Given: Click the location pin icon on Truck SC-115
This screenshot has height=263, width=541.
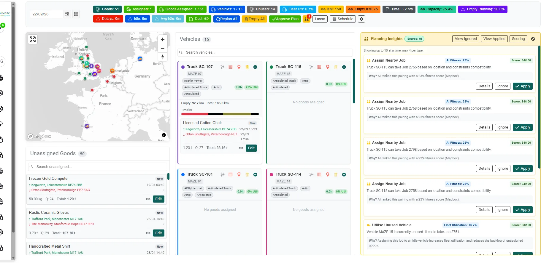Looking at the screenshot, I should coord(328,67).
